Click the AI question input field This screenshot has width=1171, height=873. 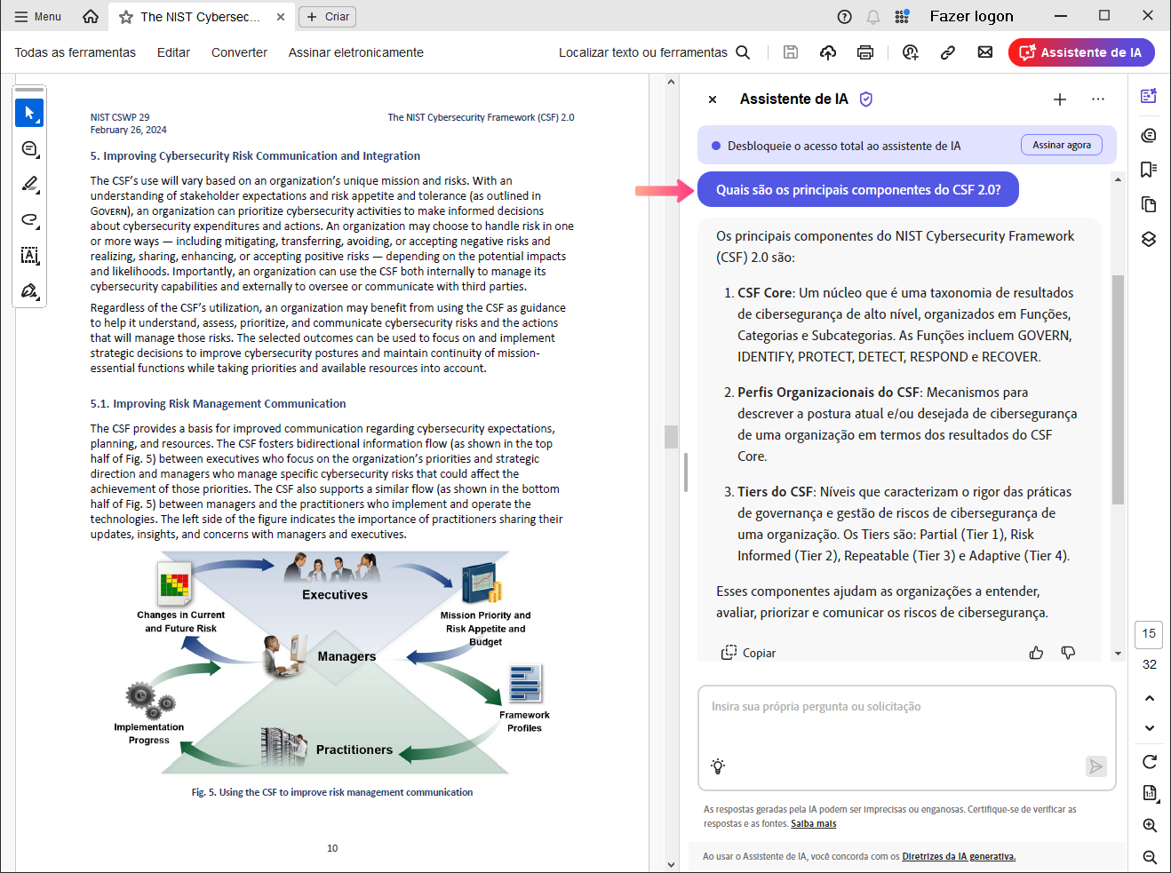click(906, 724)
